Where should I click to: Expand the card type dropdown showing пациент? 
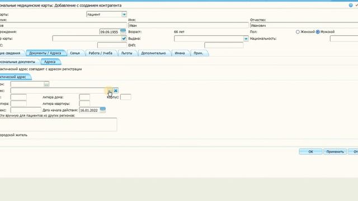coord(124,15)
